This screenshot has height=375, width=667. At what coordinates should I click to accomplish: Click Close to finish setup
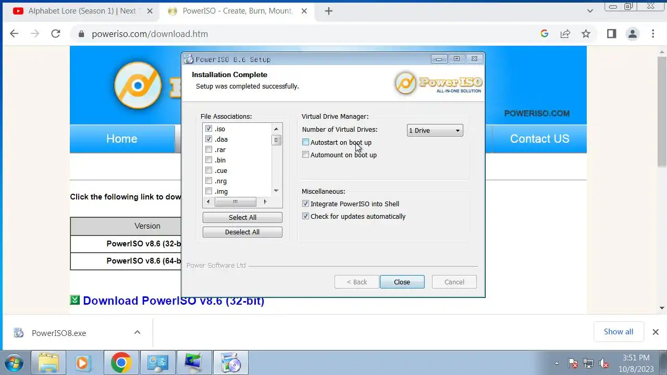click(402, 282)
